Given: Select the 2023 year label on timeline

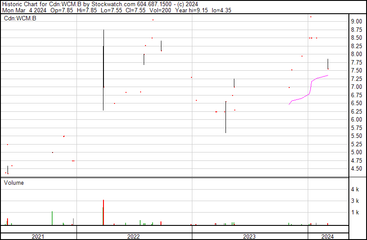Looking at the screenshot, I should point(249,236).
